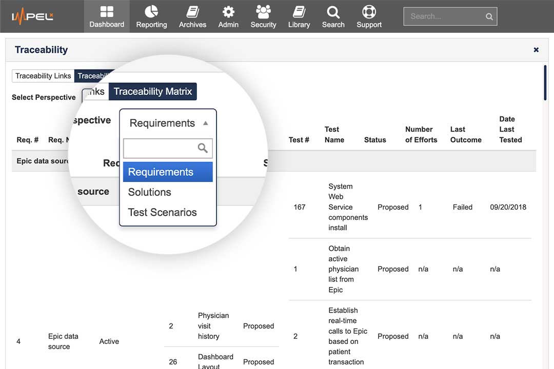Click System Web Service components install test
The height and width of the screenshot is (369, 554).
pyautogui.click(x=348, y=207)
